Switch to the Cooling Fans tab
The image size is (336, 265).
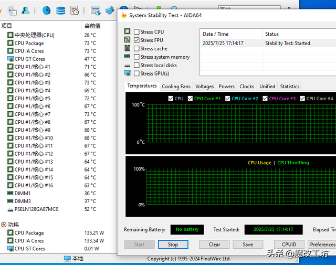point(176,87)
